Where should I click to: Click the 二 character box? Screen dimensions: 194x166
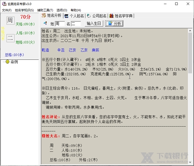coord(10,38)
